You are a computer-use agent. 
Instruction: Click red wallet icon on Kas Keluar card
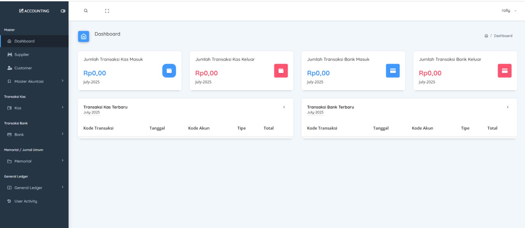(x=281, y=71)
